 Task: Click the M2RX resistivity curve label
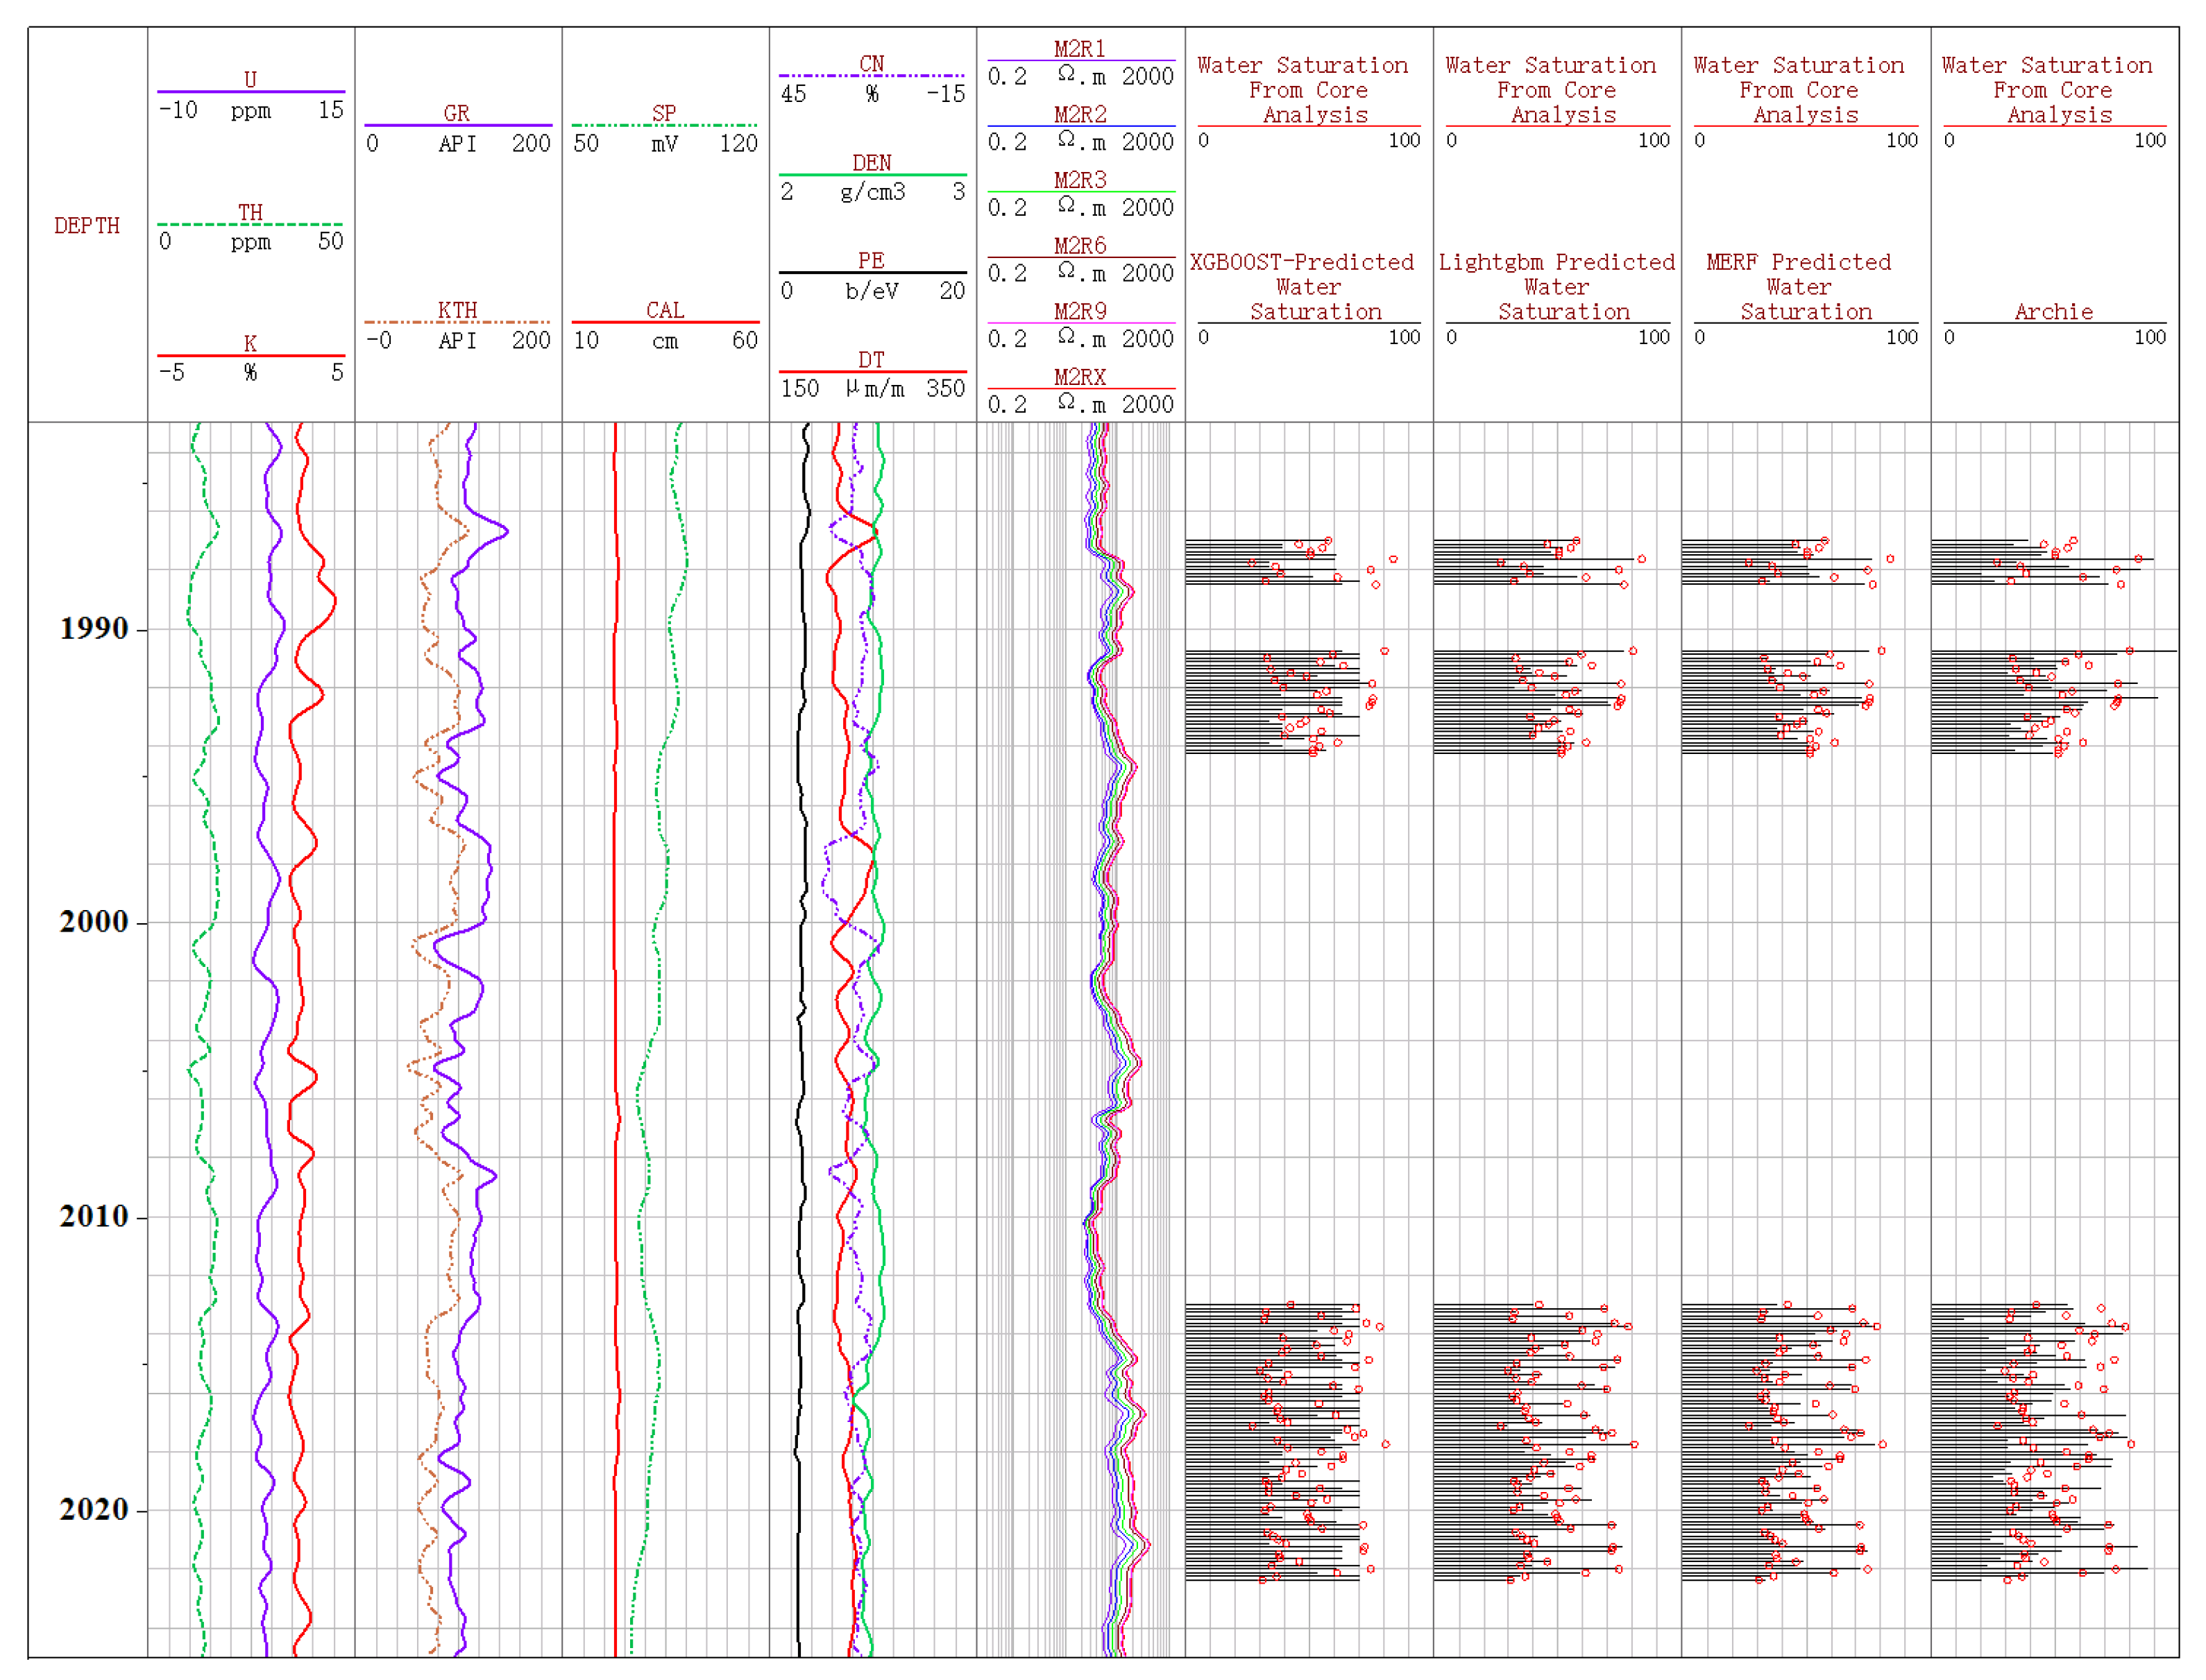(x=1080, y=377)
